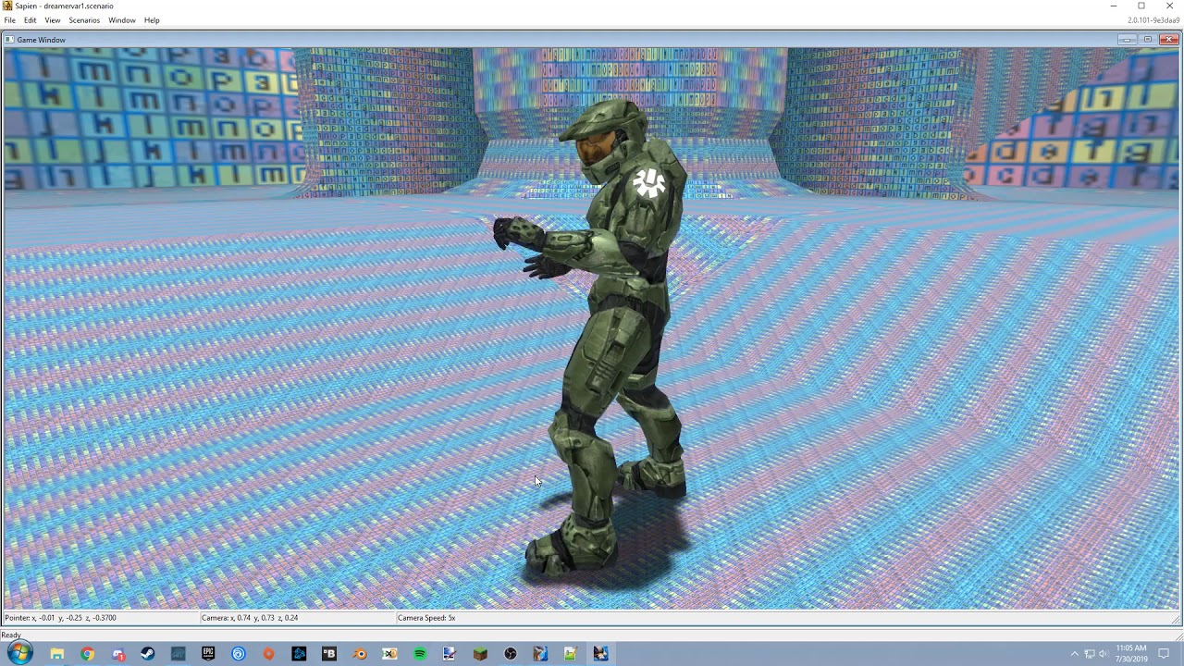
Task: Open the blue tool-figure taskbar app
Action: [540, 654]
